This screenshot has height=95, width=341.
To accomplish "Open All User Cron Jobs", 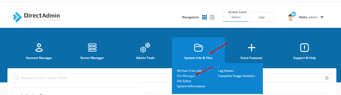I will coord(190,71).
